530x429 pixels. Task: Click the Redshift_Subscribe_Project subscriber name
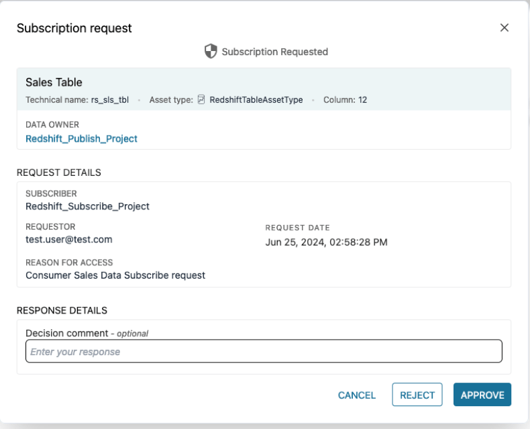pyautogui.click(x=87, y=206)
